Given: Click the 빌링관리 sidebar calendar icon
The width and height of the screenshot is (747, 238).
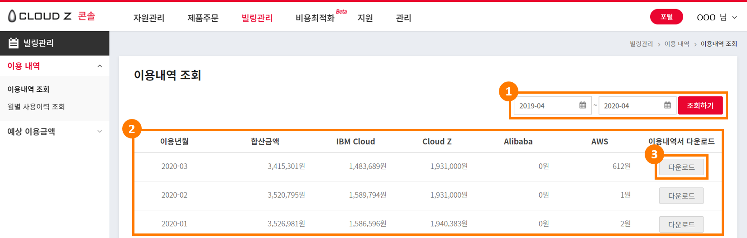Looking at the screenshot, I should click(x=14, y=43).
